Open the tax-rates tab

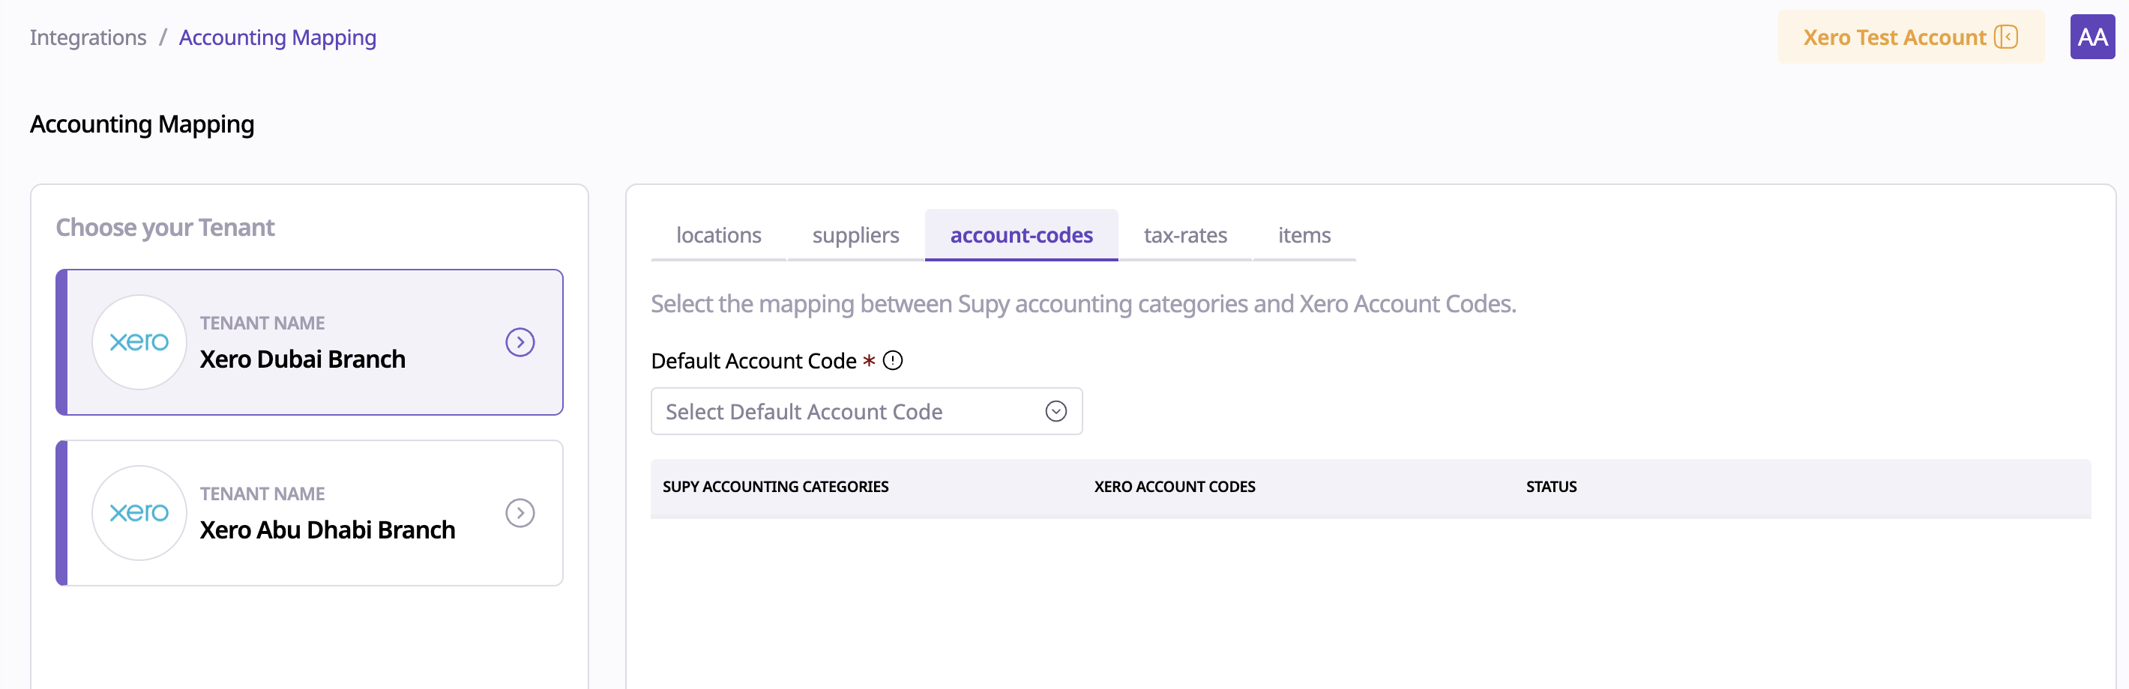(1185, 235)
